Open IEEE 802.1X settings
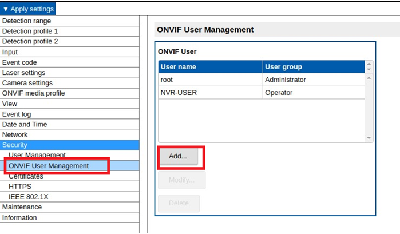The width and height of the screenshot is (400, 234). pyautogui.click(x=28, y=196)
